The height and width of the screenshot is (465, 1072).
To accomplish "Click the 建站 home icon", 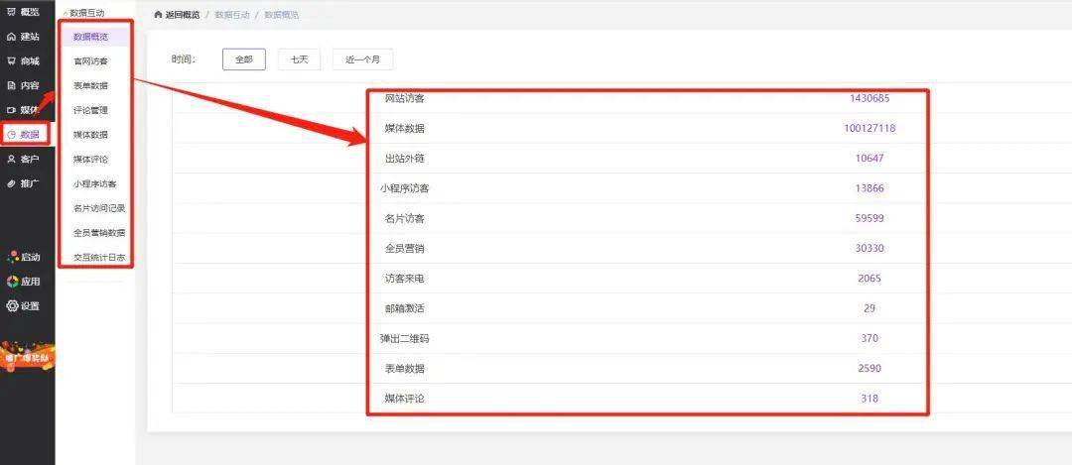I will coord(11,37).
